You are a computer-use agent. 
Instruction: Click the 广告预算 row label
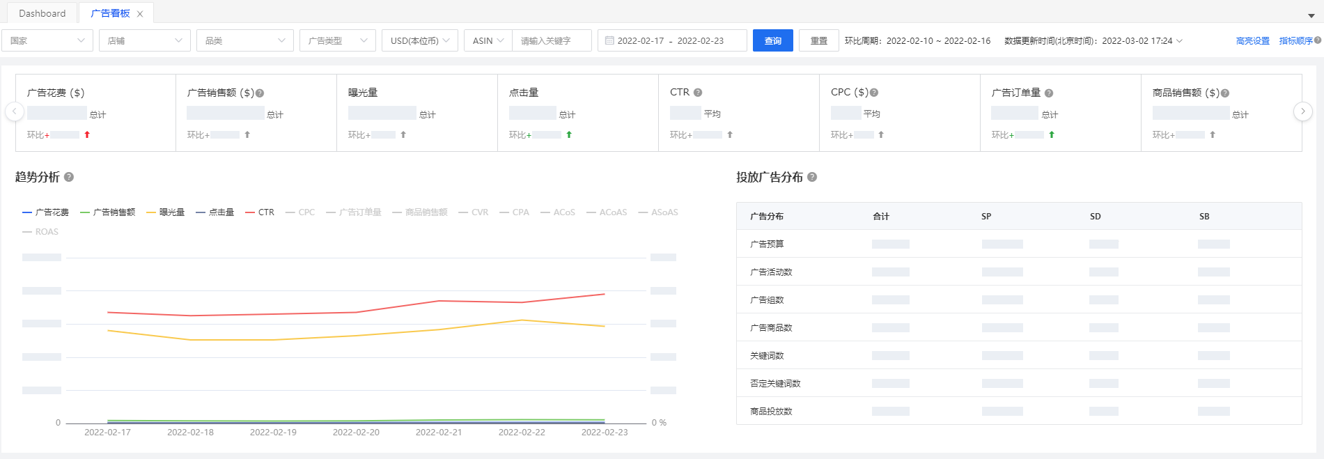[767, 244]
